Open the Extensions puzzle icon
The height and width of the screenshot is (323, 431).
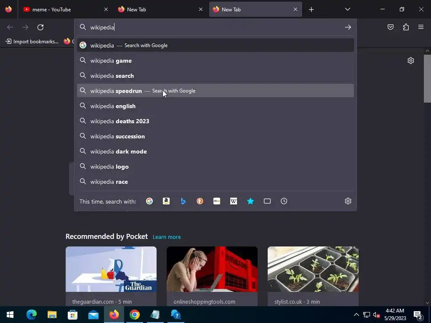406,27
